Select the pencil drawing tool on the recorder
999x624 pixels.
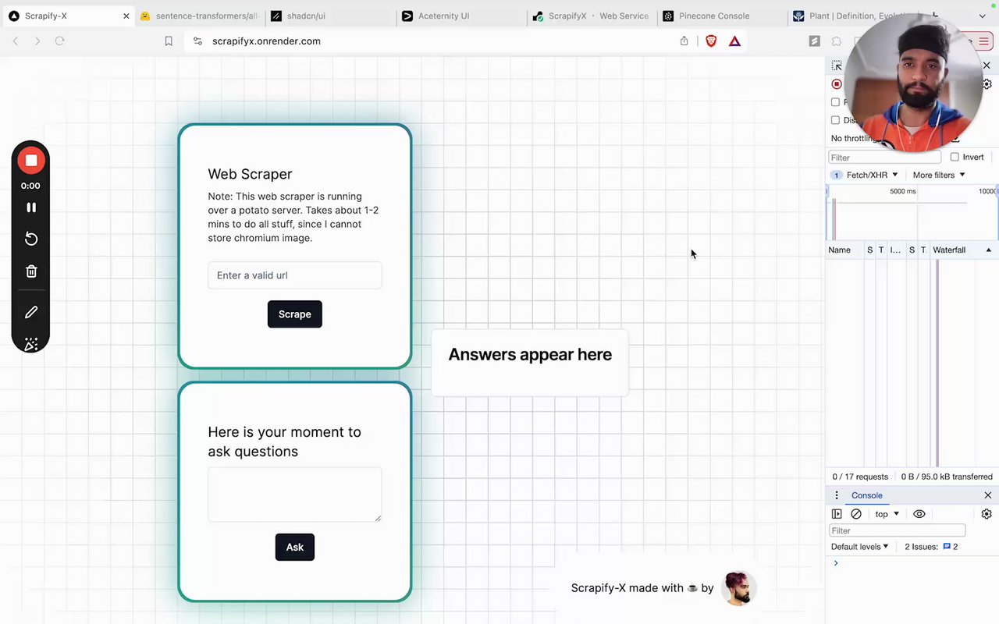pos(31,312)
